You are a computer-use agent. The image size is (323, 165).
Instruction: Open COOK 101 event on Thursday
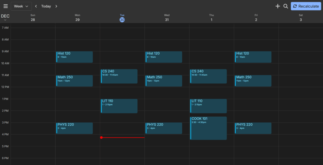[208, 128]
